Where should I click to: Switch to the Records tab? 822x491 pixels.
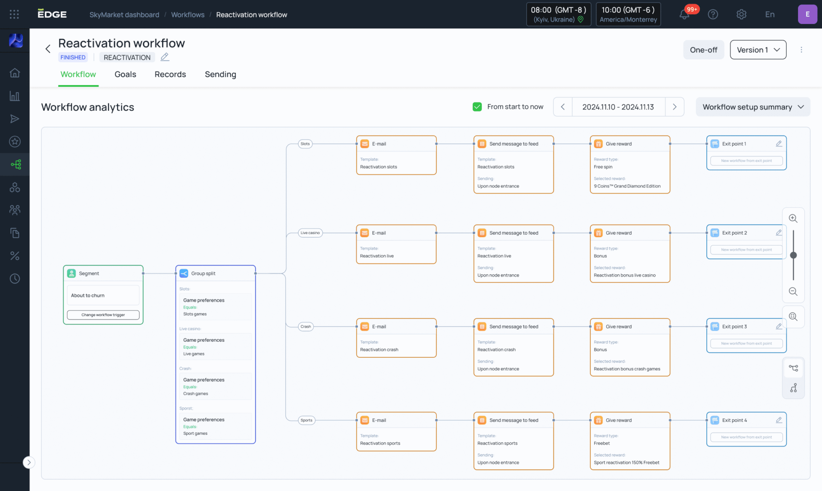(x=170, y=74)
